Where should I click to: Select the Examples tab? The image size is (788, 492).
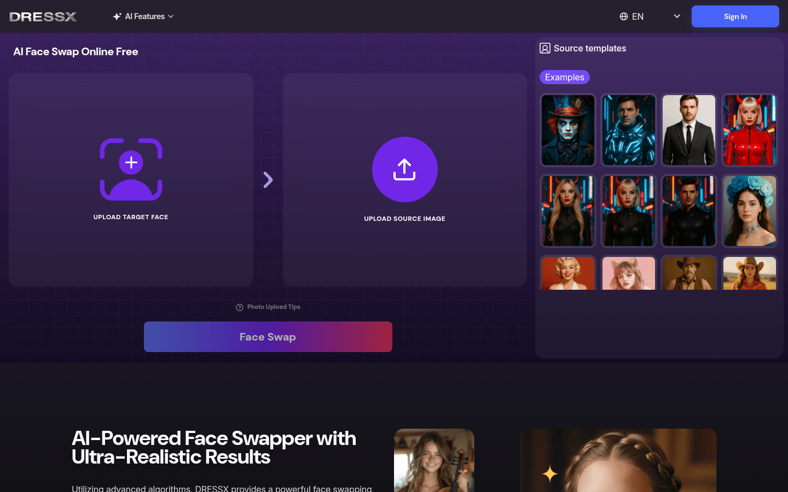coord(565,77)
